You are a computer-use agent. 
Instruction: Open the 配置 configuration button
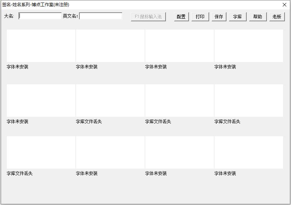(181, 17)
